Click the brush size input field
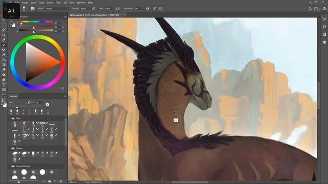 37,102
